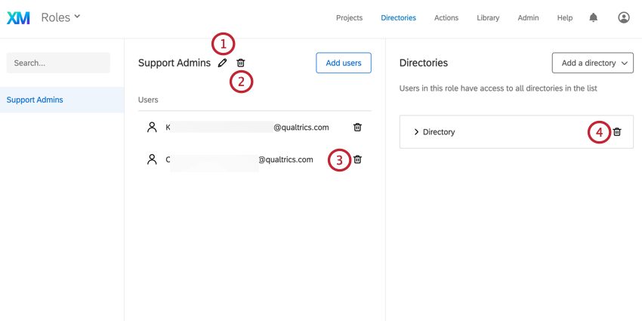Go to the Projects tab
Viewport: 642px width, 321px height.
[x=349, y=18]
